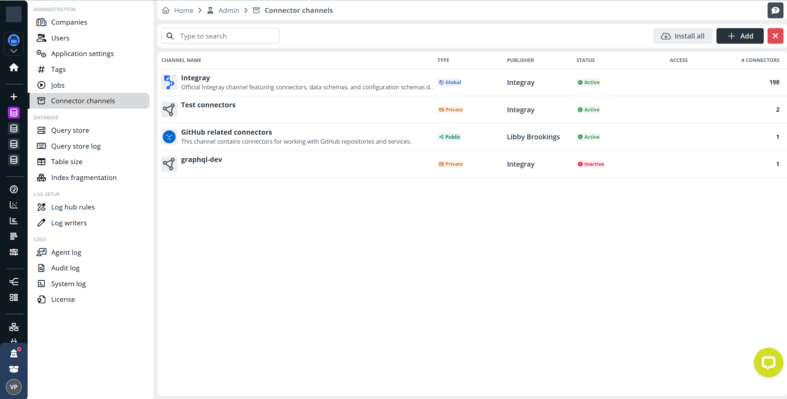Select the highlighted purple database icon

(14, 112)
